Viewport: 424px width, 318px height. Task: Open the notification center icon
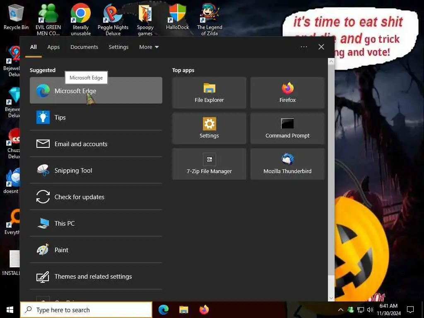[410, 310]
